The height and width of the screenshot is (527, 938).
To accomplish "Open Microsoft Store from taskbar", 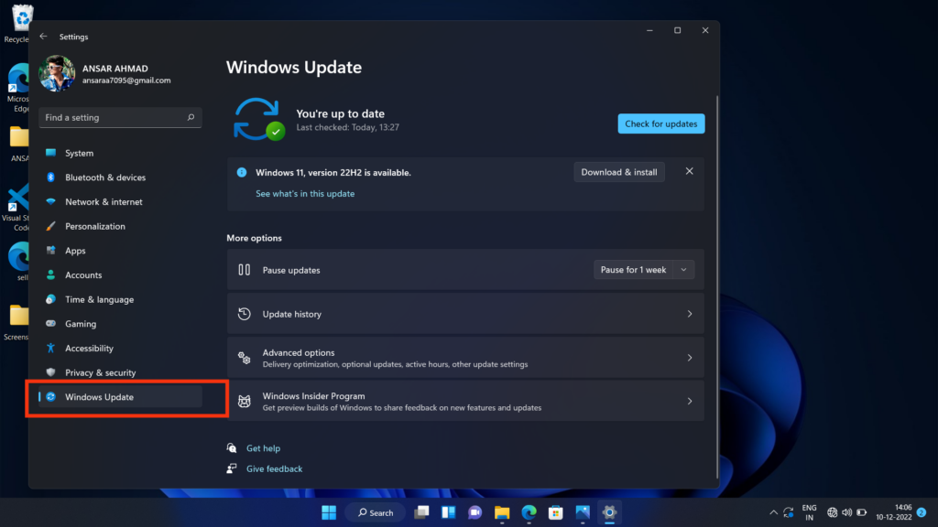I will pos(556,512).
